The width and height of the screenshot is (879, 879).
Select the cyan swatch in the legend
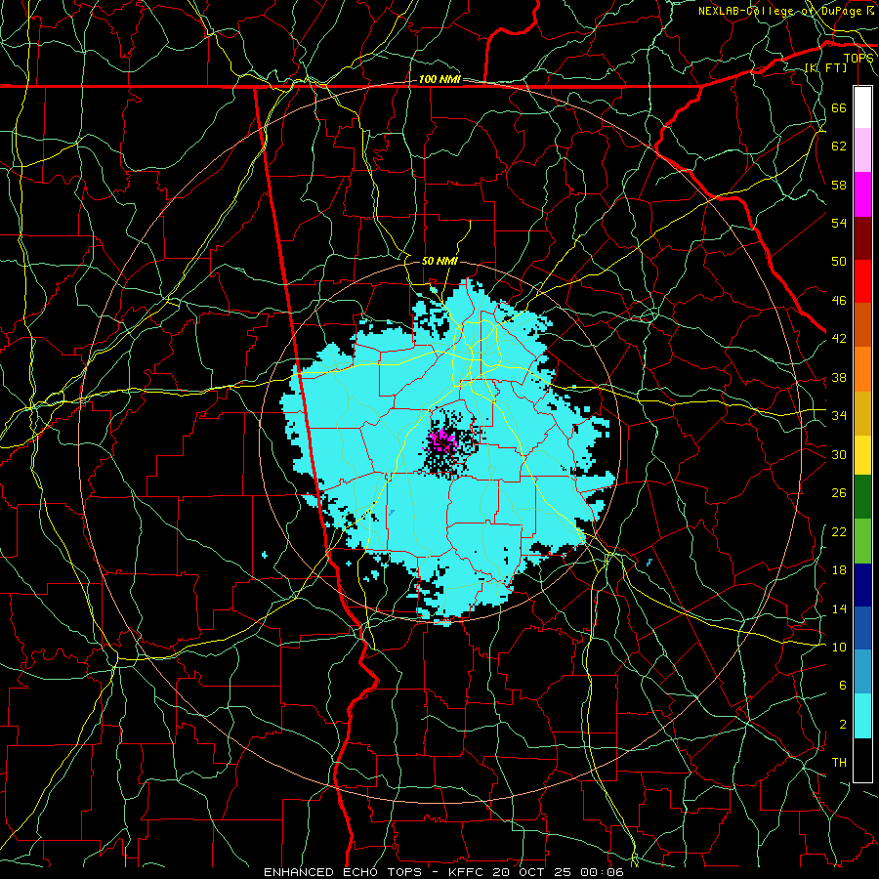(x=862, y=716)
